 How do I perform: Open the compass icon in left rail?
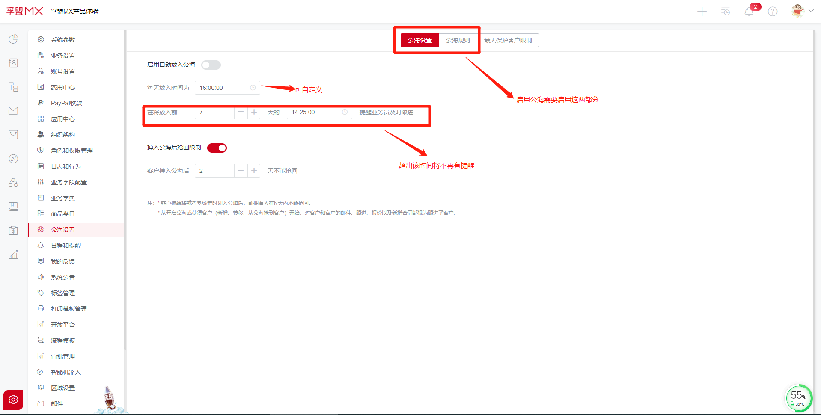(13, 159)
